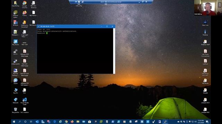Open the Play Books desktop shortcut
This screenshot has width=222, height=124.
(16, 42)
